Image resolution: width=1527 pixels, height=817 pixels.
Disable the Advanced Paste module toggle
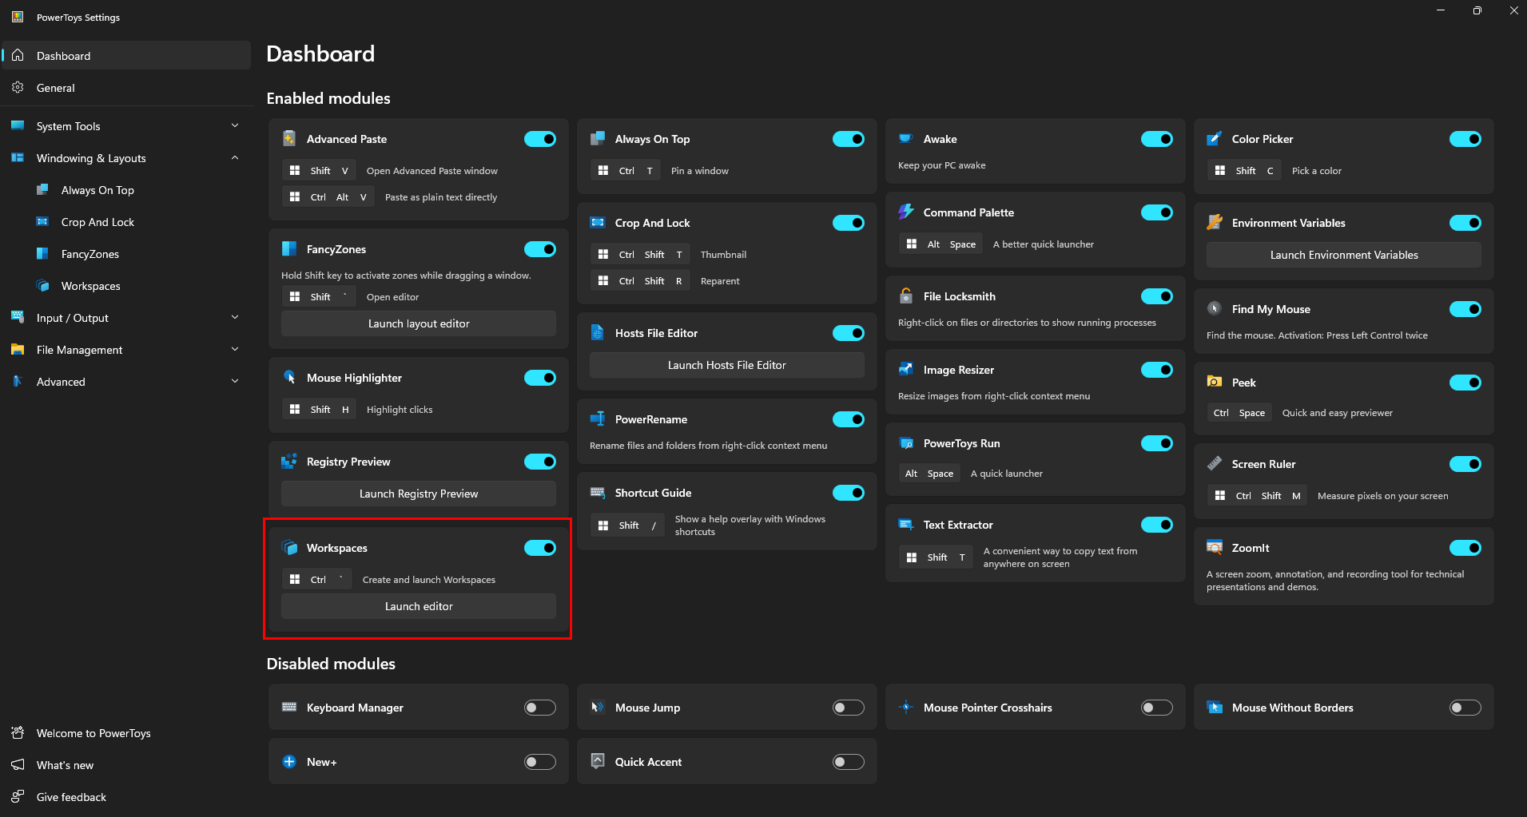(540, 139)
